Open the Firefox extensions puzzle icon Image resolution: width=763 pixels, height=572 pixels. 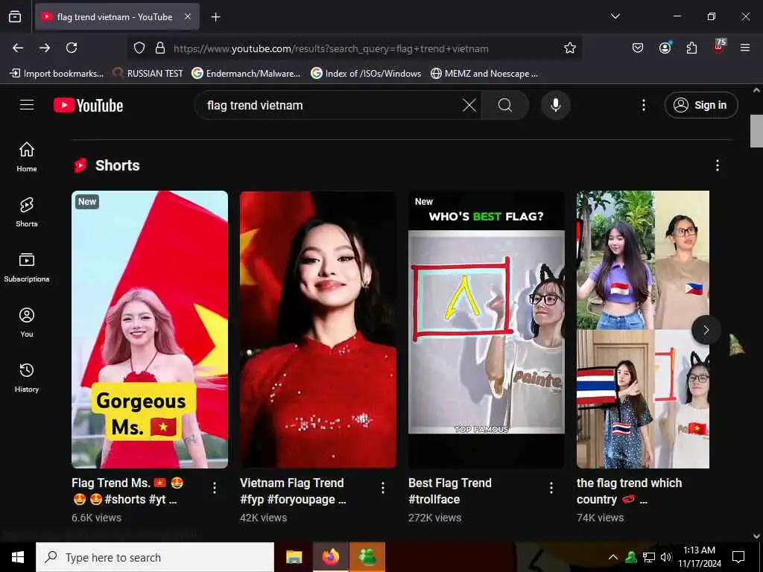(691, 48)
